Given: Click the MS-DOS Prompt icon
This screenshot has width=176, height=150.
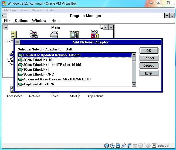Looking at the screenshot, I should (x=94, y=35).
